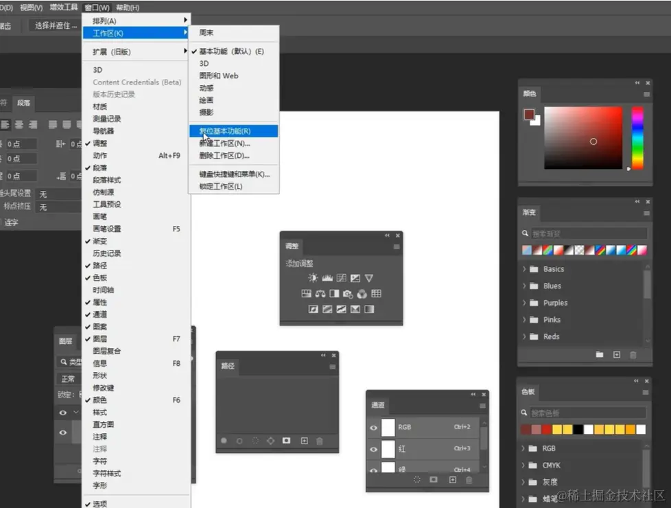The image size is (671, 508).
Task: Pick a hue on the vertical color slider
Action: (x=637, y=137)
